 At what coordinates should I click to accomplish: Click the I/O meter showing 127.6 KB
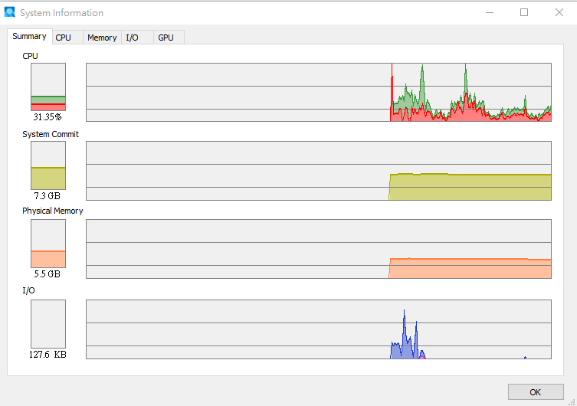(x=48, y=324)
